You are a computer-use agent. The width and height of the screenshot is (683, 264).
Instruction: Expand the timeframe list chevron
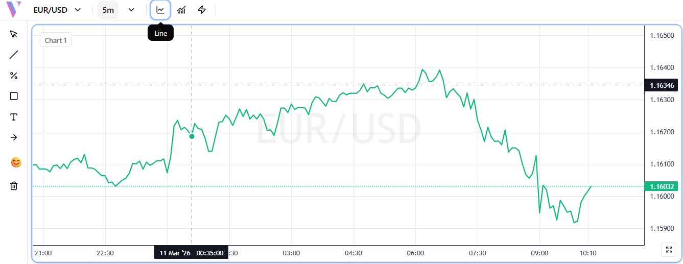131,10
